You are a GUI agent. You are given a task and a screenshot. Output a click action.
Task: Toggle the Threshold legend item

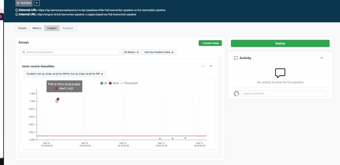coord(129,83)
